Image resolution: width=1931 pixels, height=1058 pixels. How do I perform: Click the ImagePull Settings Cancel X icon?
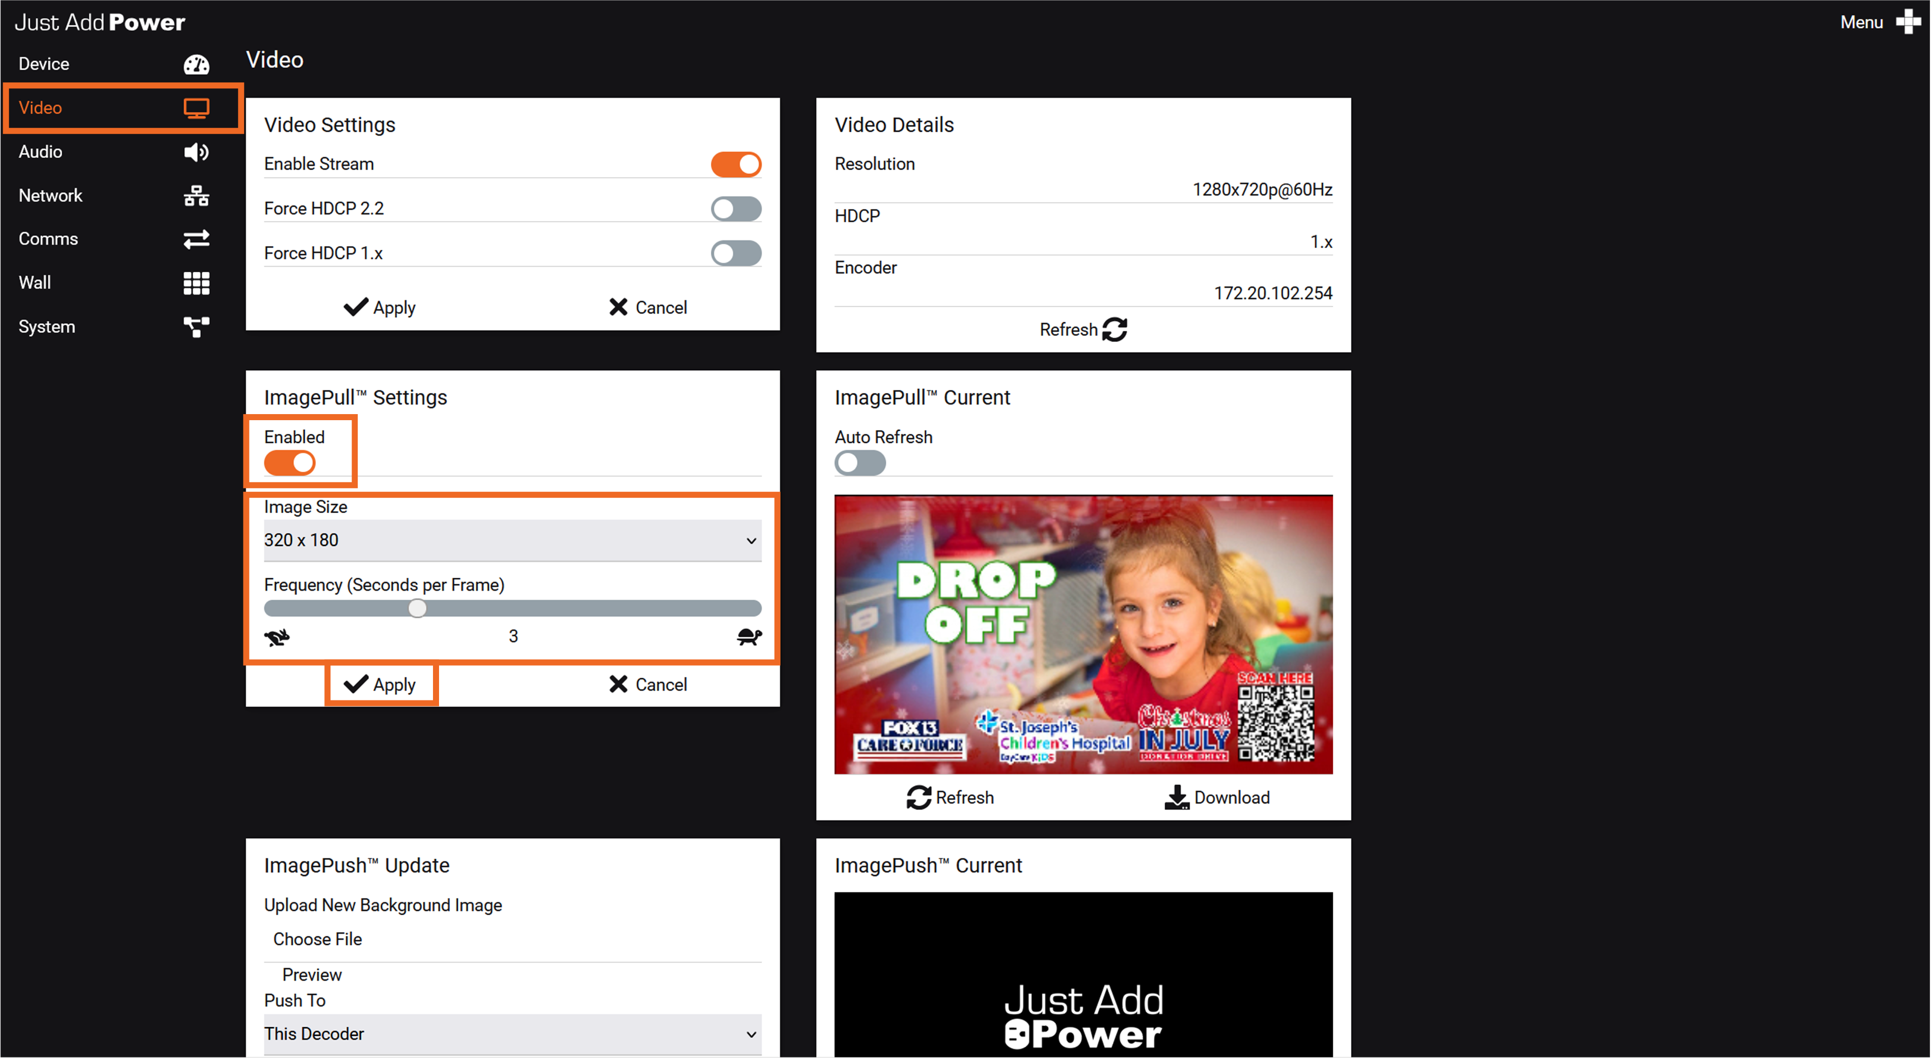(618, 684)
